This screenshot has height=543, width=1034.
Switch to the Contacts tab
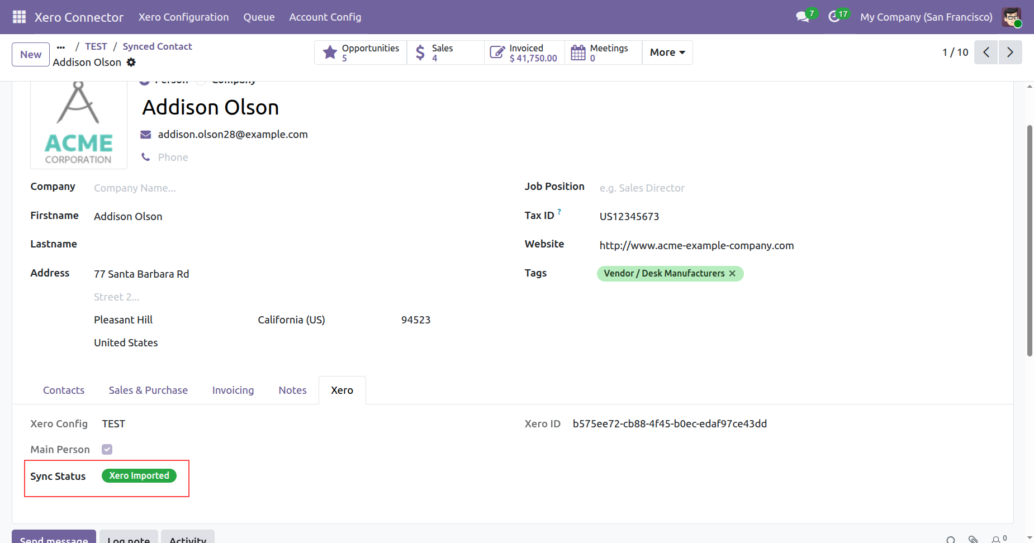pyautogui.click(x=64, y=390)
